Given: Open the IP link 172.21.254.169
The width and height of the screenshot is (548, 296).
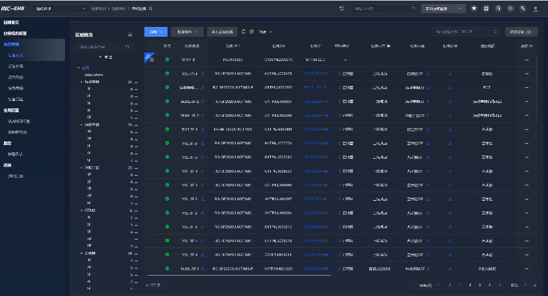Looking at the screenshot, I should [x=315, y=129].
